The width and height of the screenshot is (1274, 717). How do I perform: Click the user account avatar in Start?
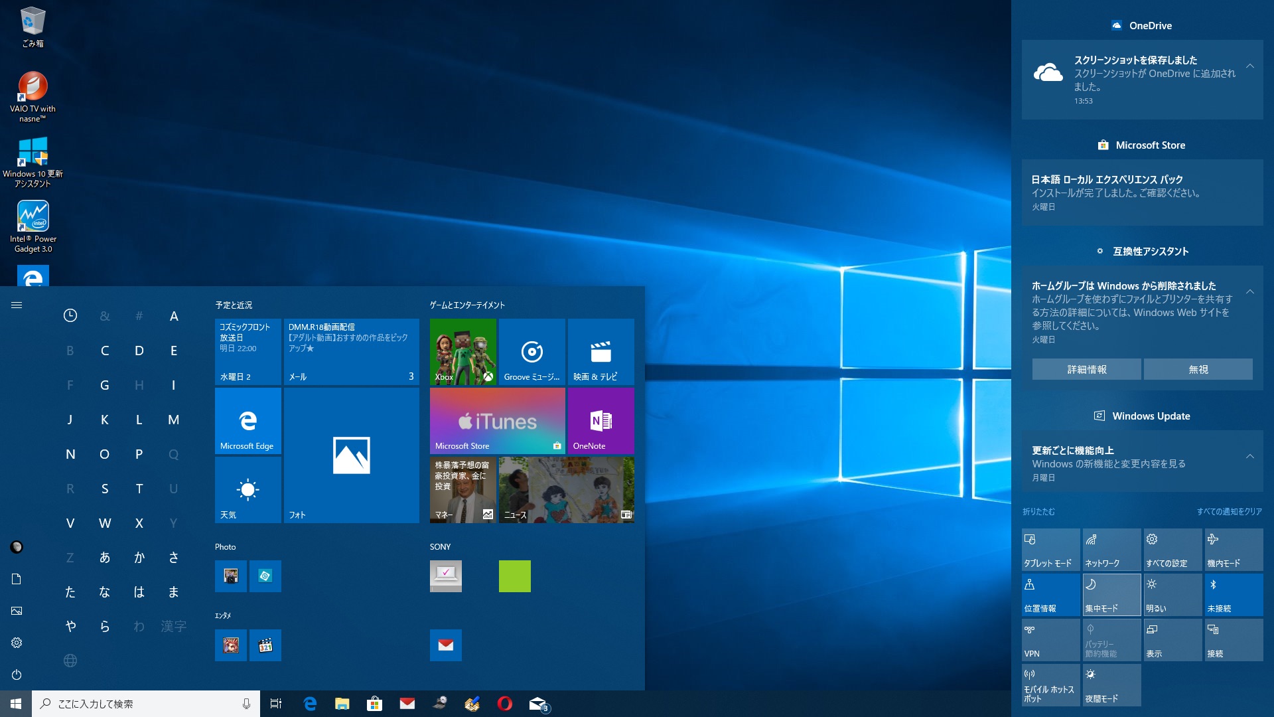[17, 547]
